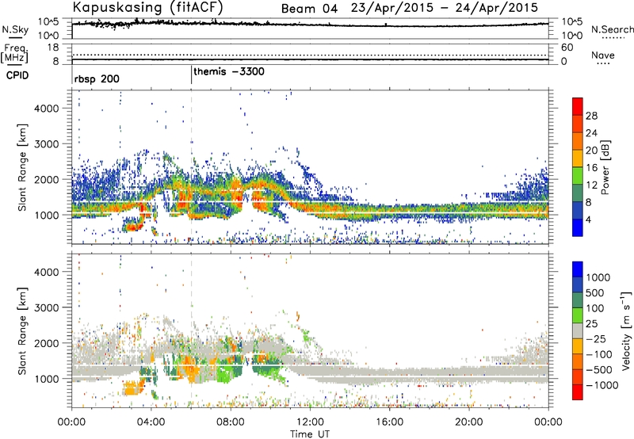
Task: Click the '-1000' tick on the Velocity color bar
Action: pyautogui.click(x=602, y=385)
